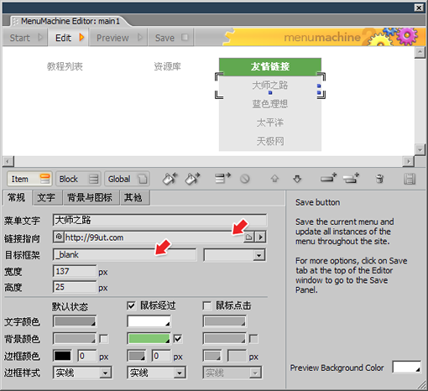Screen dimensions: 428x391
Task: Click the trash can delete icon
Action: (x=379, y=179)
